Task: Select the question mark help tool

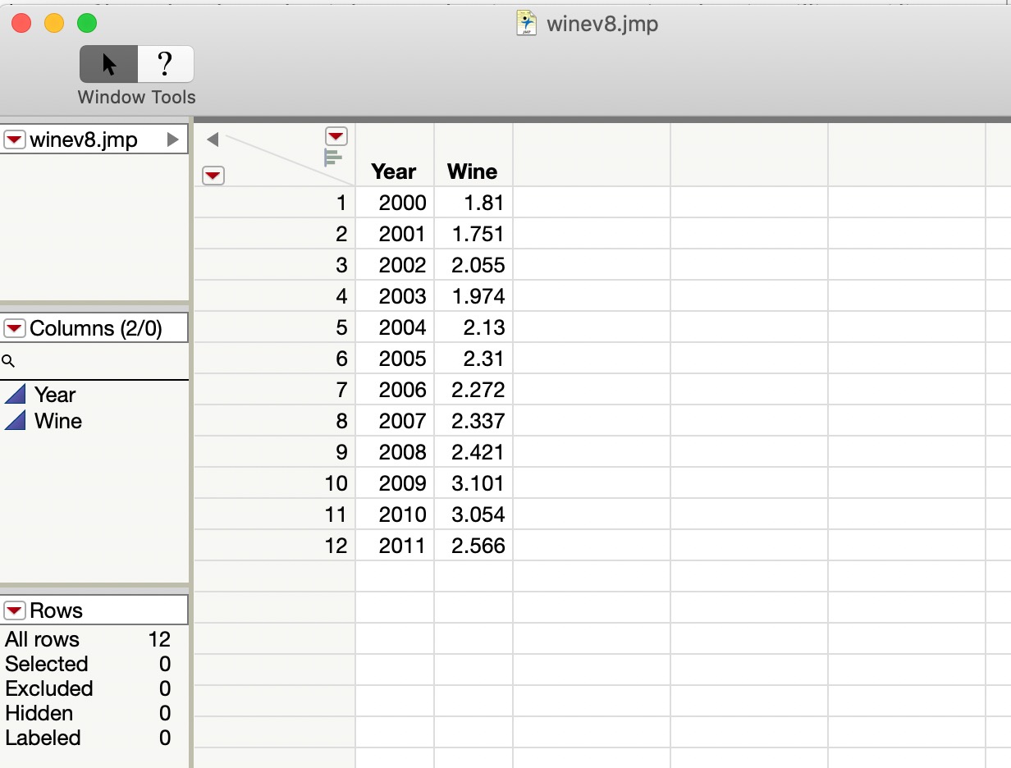Action: coord(166,64)
